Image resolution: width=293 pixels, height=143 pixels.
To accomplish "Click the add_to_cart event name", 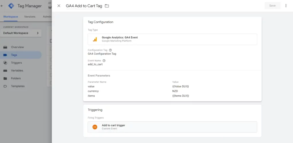I will 95,64.
